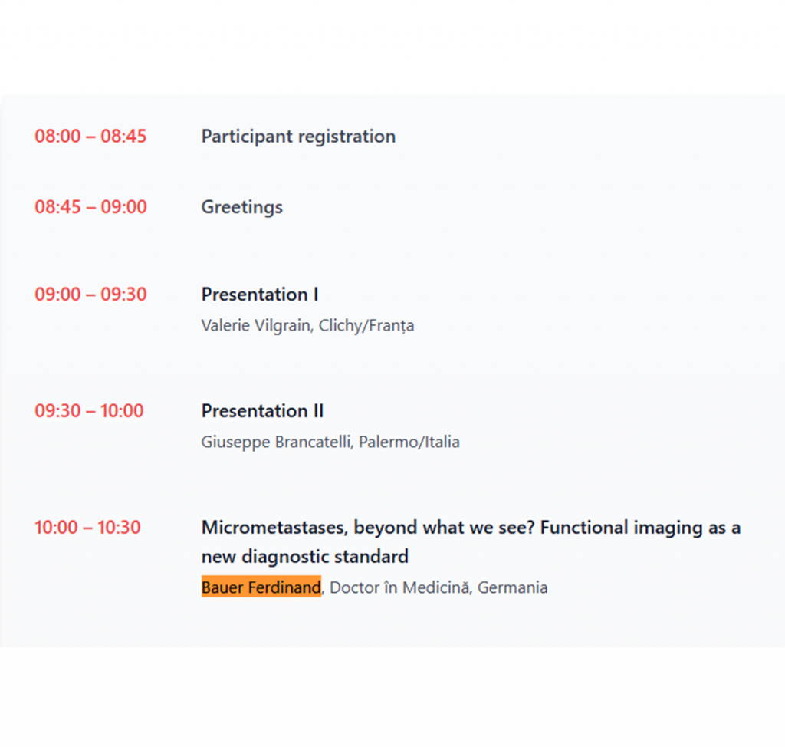The image size is (785, 747).
Task: Select speaker name Giuseppe Brancatelli
Action: click(x=278, y=442)
